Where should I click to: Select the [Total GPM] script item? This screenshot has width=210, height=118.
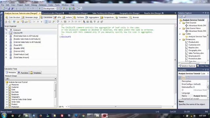click(18, 45)
